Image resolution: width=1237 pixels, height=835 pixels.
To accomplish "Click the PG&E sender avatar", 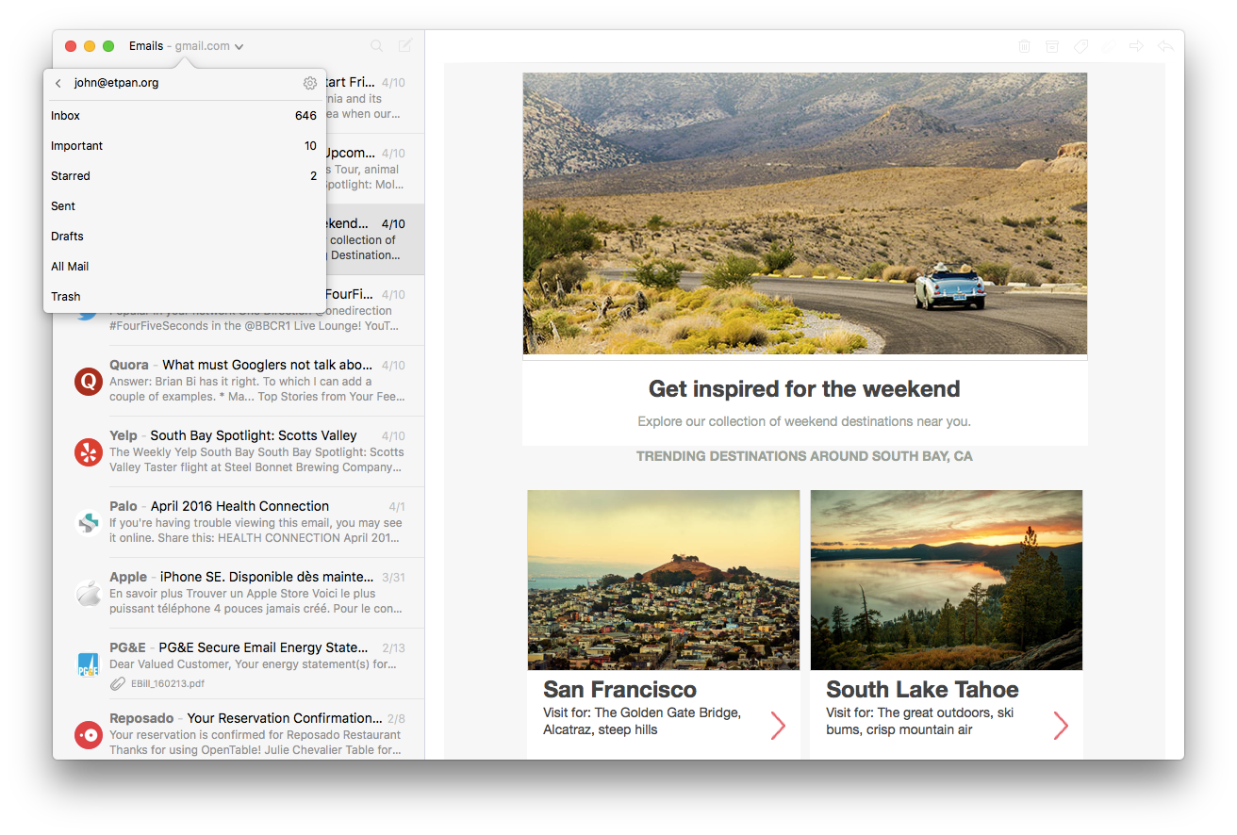I will click(88, 663).
